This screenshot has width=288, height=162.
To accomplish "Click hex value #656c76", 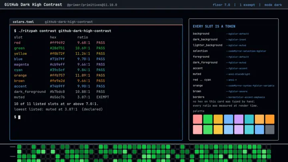I will coord(57,97).
